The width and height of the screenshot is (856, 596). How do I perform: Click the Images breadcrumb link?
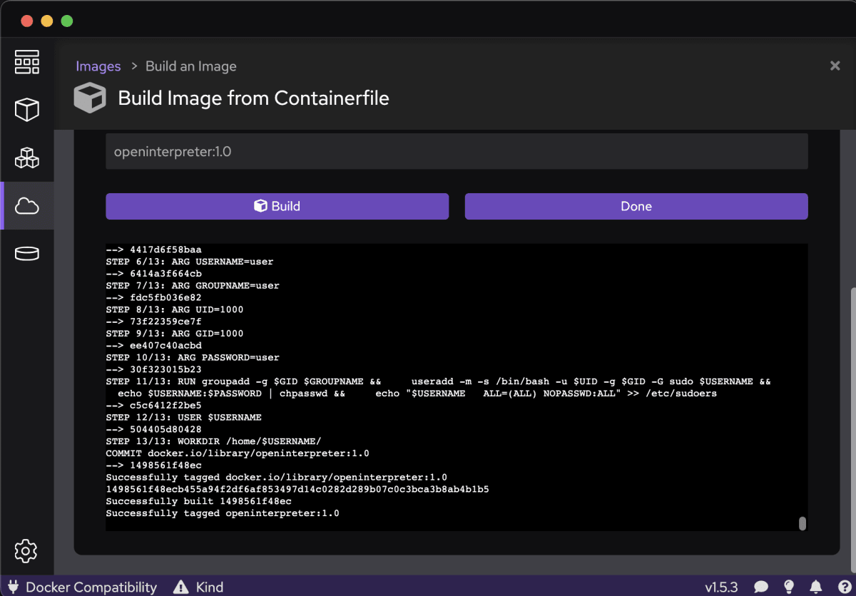point(98,66)
